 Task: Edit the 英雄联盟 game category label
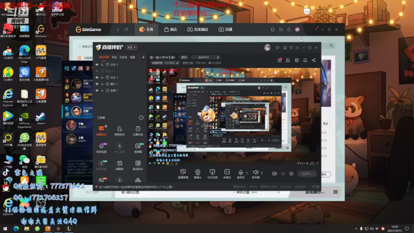click(165, 63)
